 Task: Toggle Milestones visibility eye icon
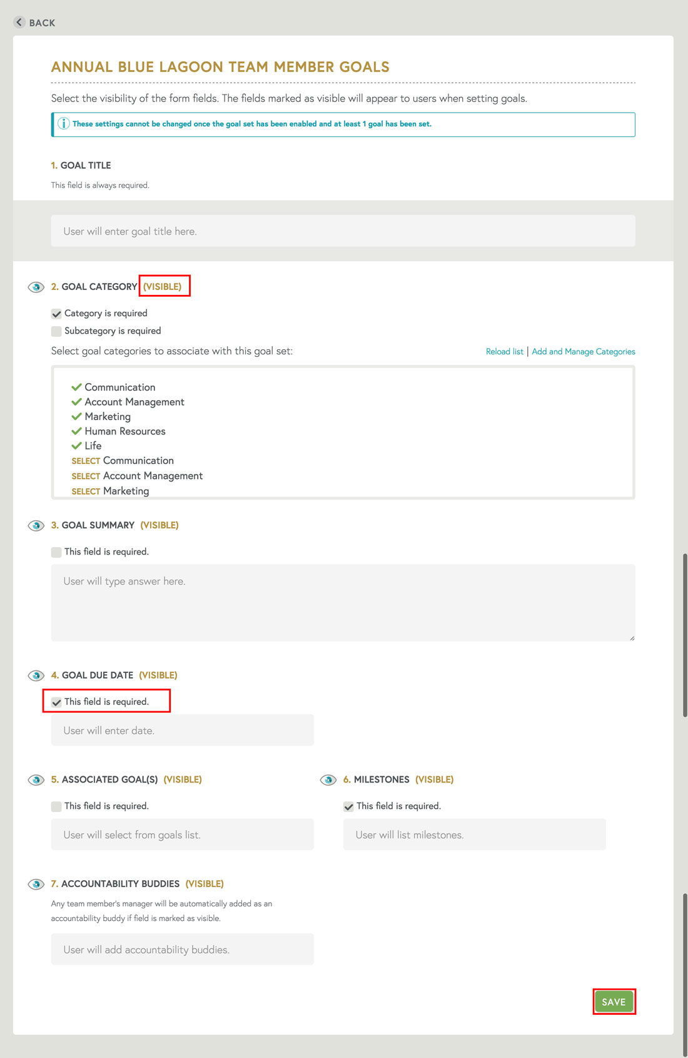pos(328,779)
